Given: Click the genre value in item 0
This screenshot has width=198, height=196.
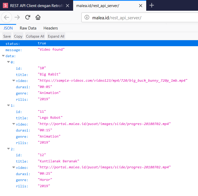Looking at the screenshot, I should (49, 93).
